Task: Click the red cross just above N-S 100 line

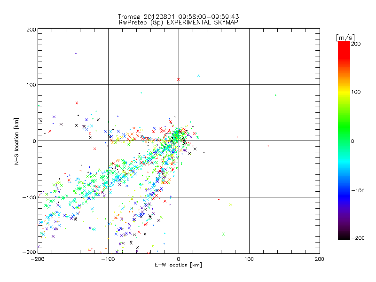Action: pyautogui.click(x=179, y=79)
